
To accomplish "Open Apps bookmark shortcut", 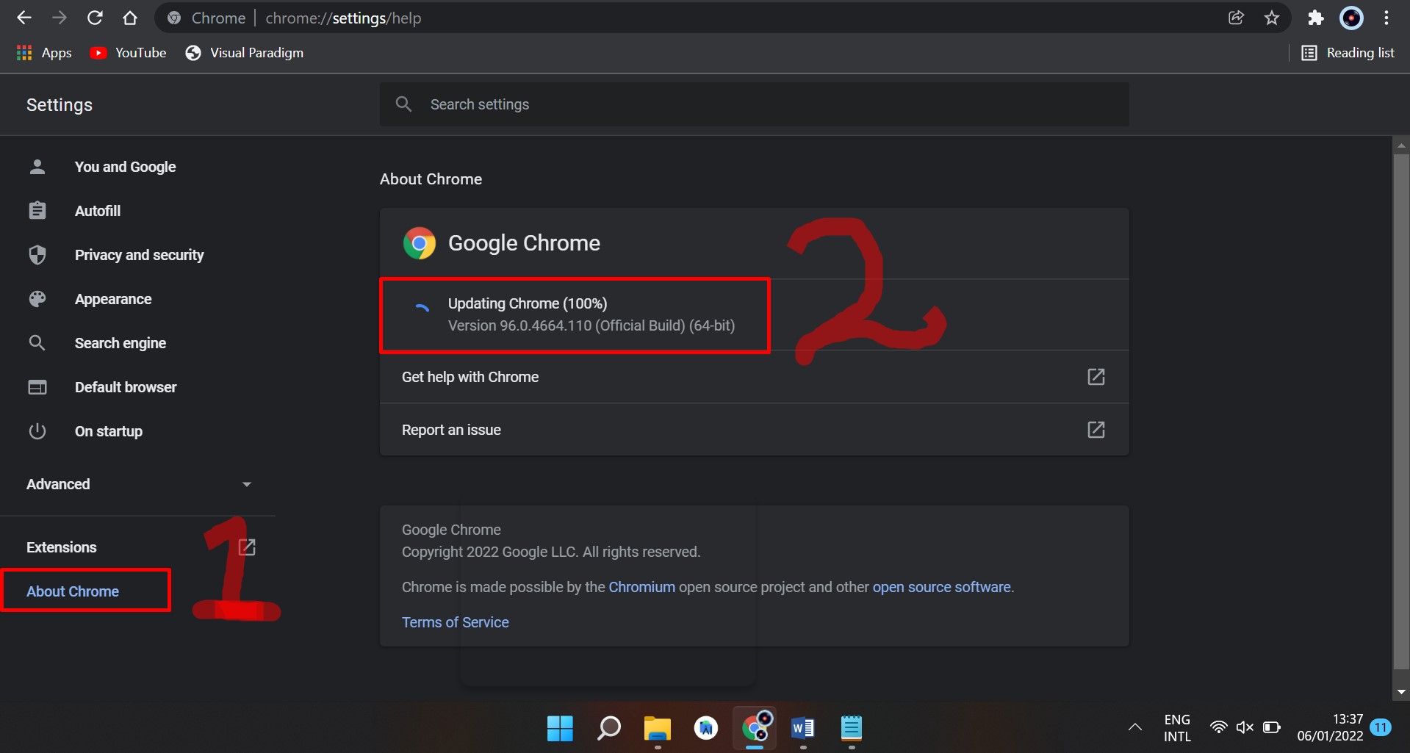I will click(44, 53).
